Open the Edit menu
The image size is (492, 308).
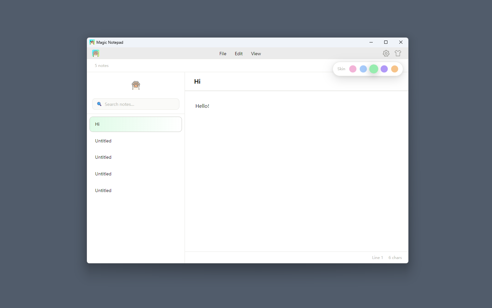[239, 54]
